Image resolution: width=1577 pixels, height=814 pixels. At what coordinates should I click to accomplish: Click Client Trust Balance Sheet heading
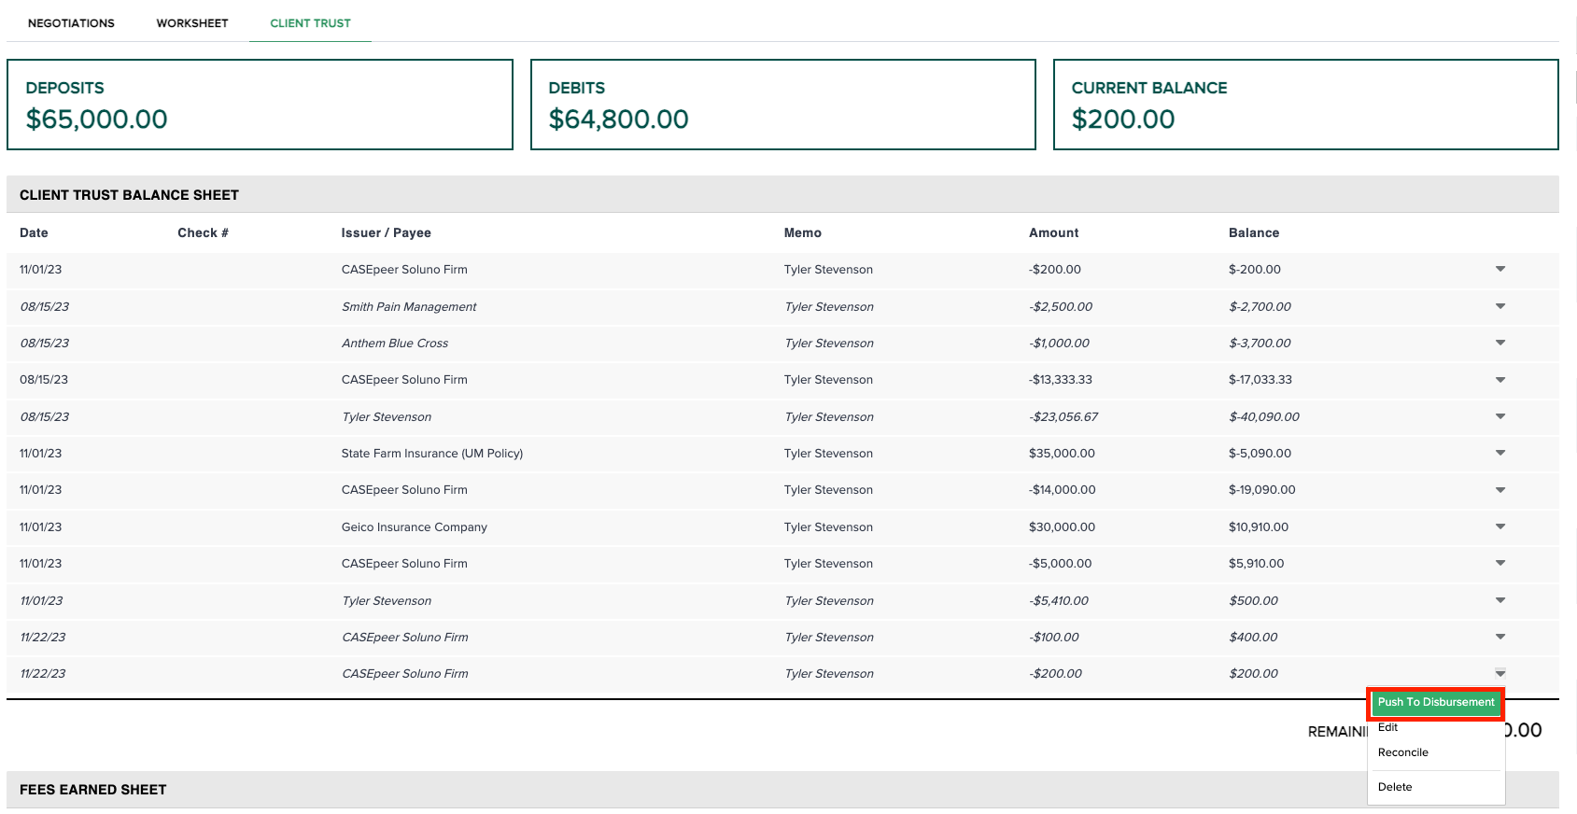129,195
